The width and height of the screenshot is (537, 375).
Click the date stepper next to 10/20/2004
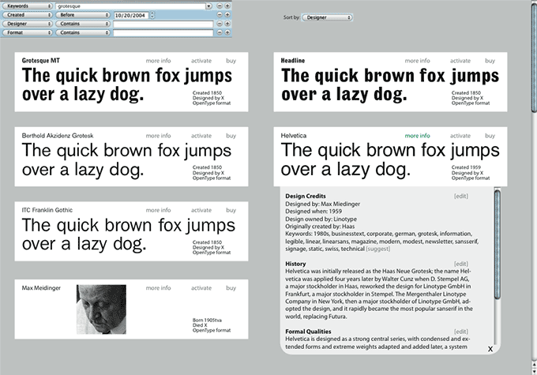[152, 15]
